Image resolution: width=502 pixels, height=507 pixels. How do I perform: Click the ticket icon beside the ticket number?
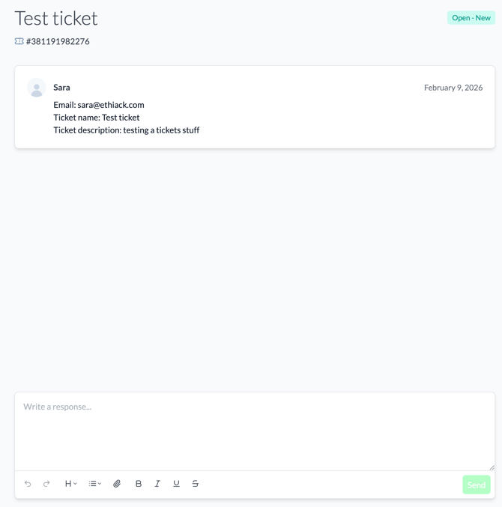(x=19, y=42)
